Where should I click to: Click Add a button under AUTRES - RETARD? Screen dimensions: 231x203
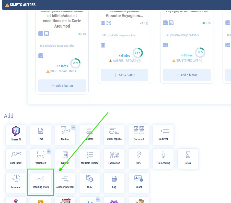[x=124, y=75]
